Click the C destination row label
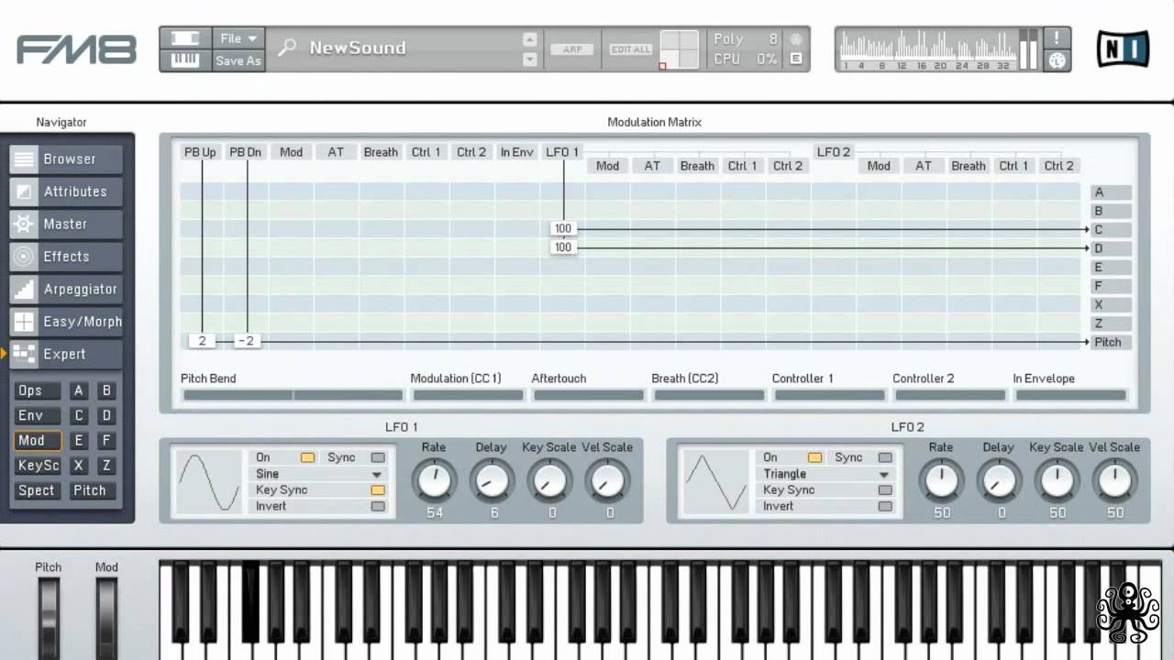The width and height of the screenshot is (1174, 660). pos(1110,229)
